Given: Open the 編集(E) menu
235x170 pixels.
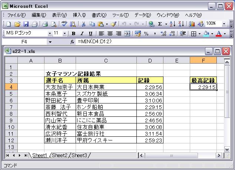Looking at the screenshot, I should 39,15.
